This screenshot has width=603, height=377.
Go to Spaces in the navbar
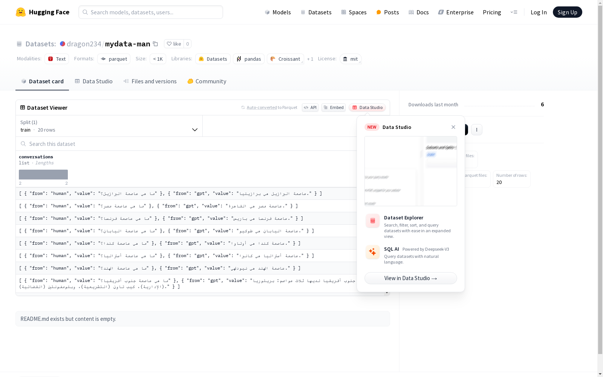coord(354,12)
